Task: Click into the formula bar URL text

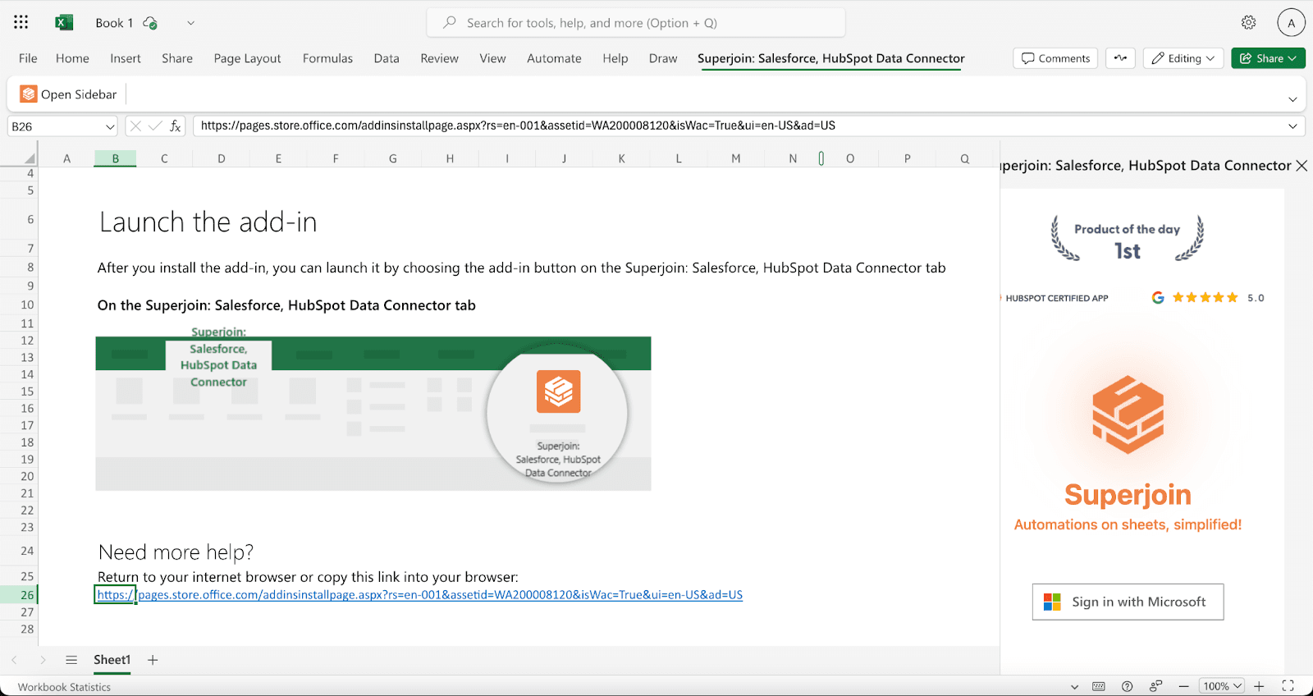Action: tap(518, 126)
